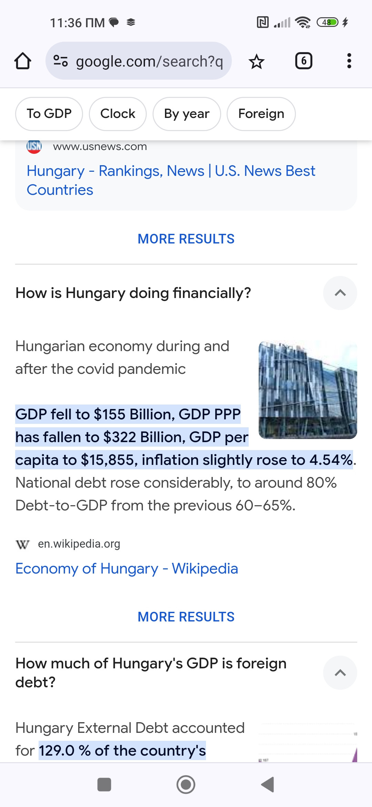Open the U.S. News Best Countries link
This screenshot has width=372, height=807.
pyautogui.click(x=170, y=180)
